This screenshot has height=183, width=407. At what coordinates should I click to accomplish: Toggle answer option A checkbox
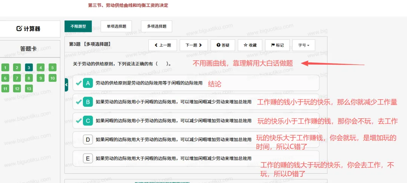88,83
